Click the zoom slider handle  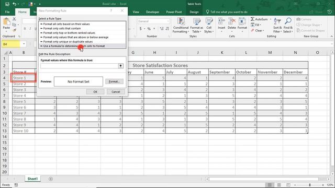[309, 185]
